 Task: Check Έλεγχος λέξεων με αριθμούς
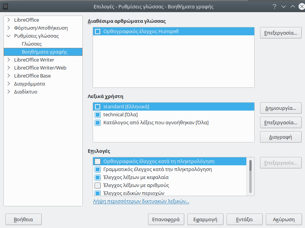click(x=98, y=185)
